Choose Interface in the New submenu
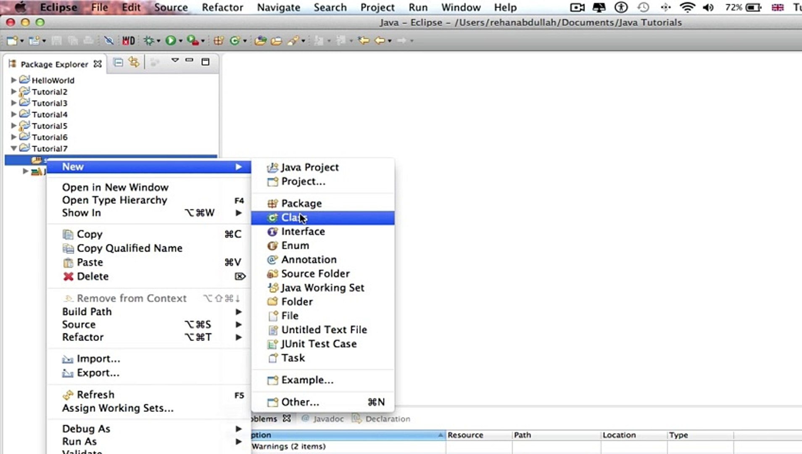This screenshot has height=454, width=802. (322, 232)
